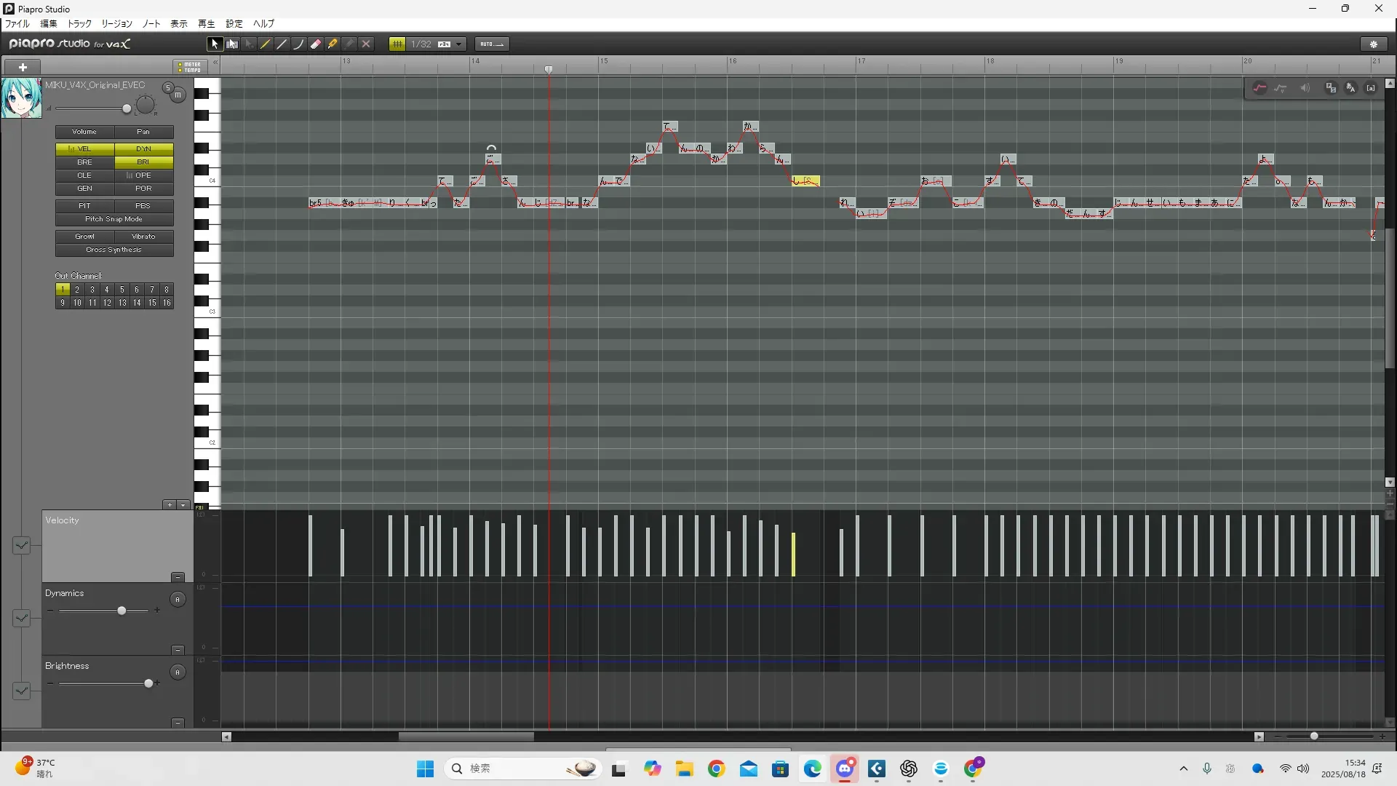Toggle the track mute m button
Image resolution: width=1397 pixels, height=786 pixels.
point(178,95)
